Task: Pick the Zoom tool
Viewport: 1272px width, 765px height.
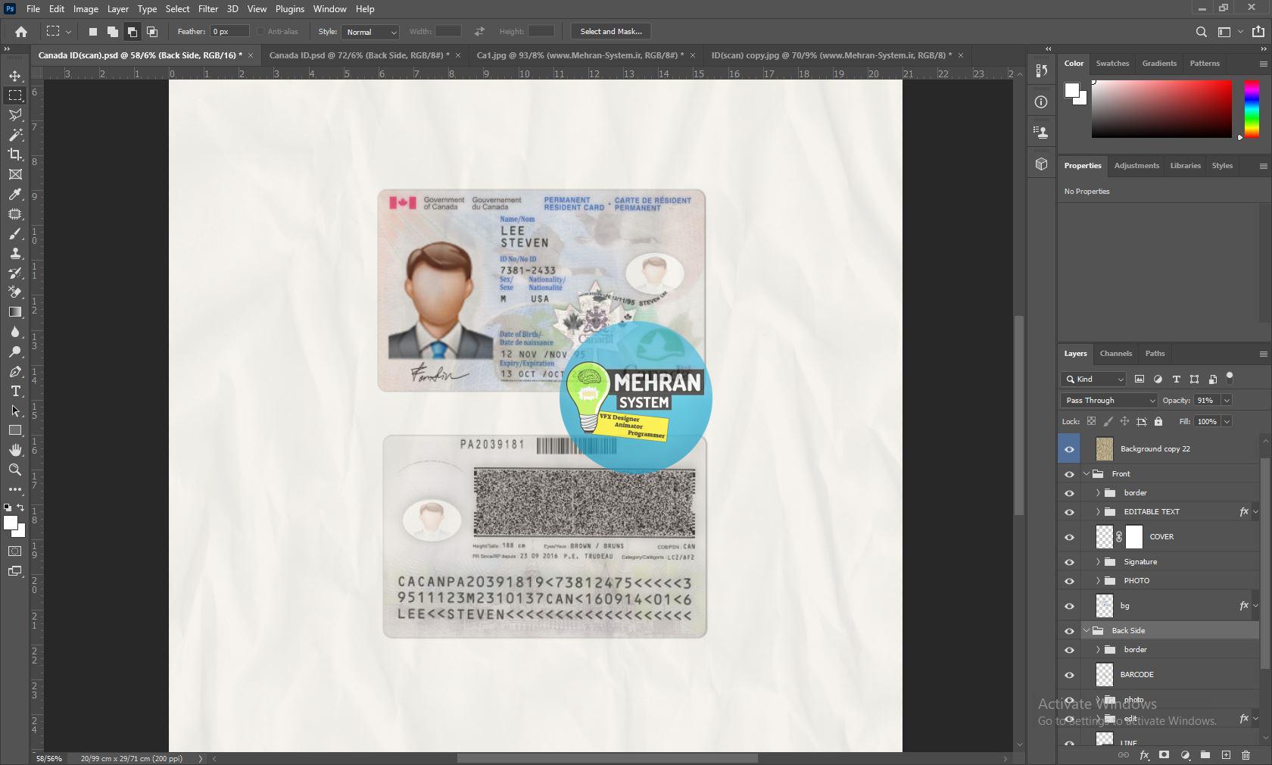Action: click(x=15, y=470)
